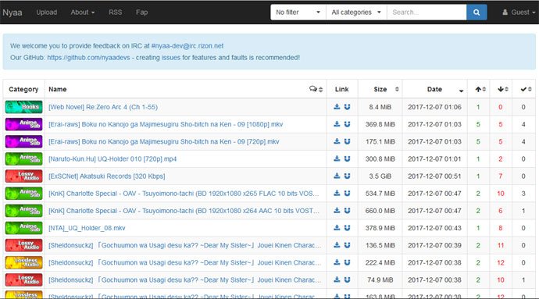This screenshot has height=299, width=539.
Task: Open ExSCNet Akatsuki Records torrent page
Action: (106, 176)
